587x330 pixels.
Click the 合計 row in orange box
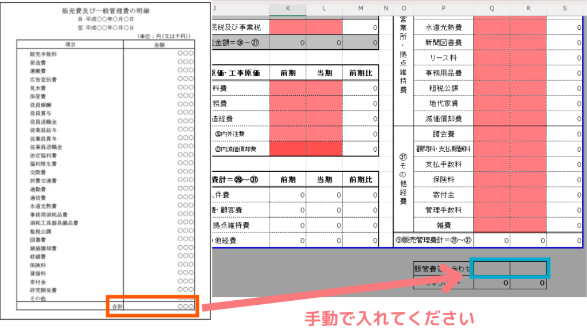152,307
